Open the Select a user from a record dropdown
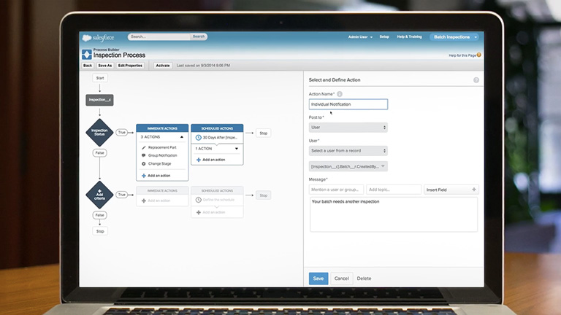The width and height of the screenshot is (561, 315). pos(348,151)
